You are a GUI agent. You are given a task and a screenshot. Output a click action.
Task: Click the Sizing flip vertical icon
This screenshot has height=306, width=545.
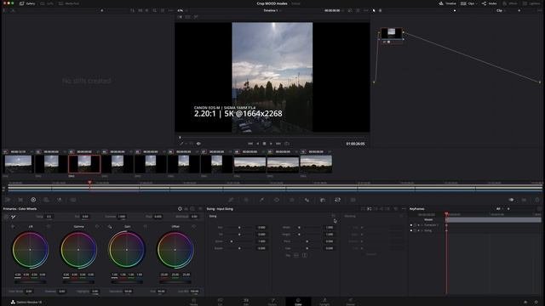point(305,255)
